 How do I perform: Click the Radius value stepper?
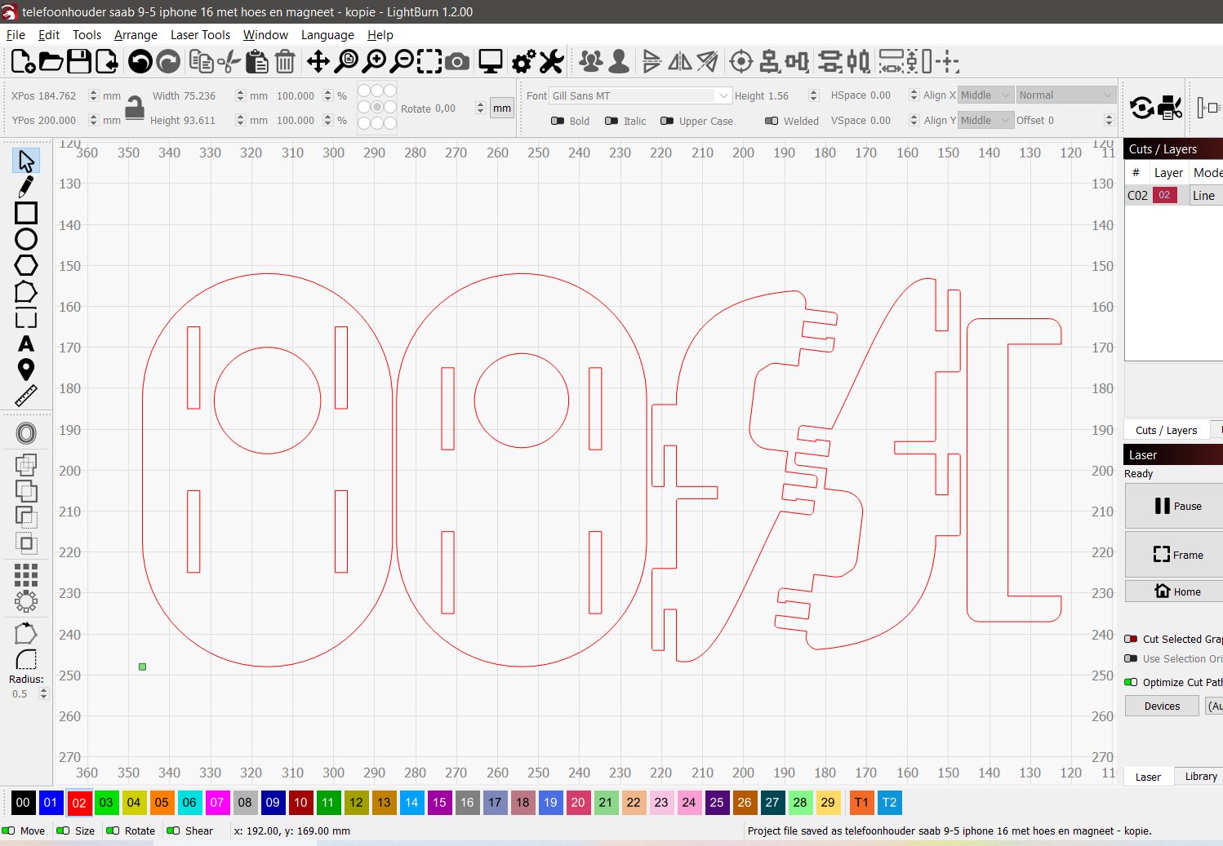(x=44, y=693)
